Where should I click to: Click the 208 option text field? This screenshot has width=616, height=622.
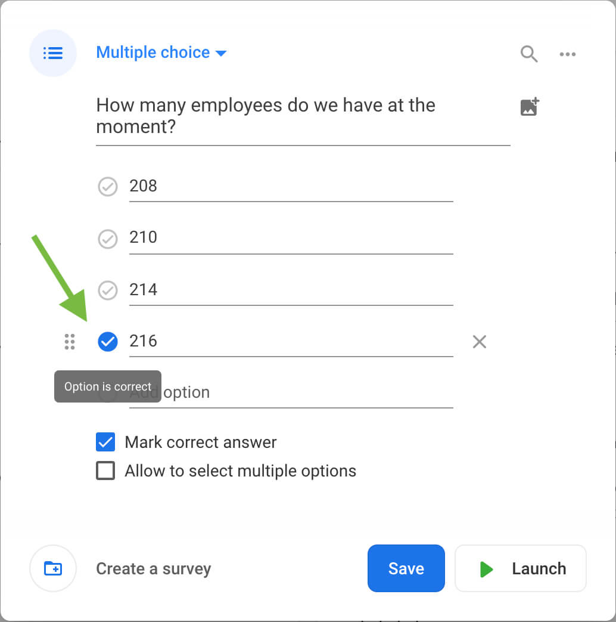coord(291,187)
